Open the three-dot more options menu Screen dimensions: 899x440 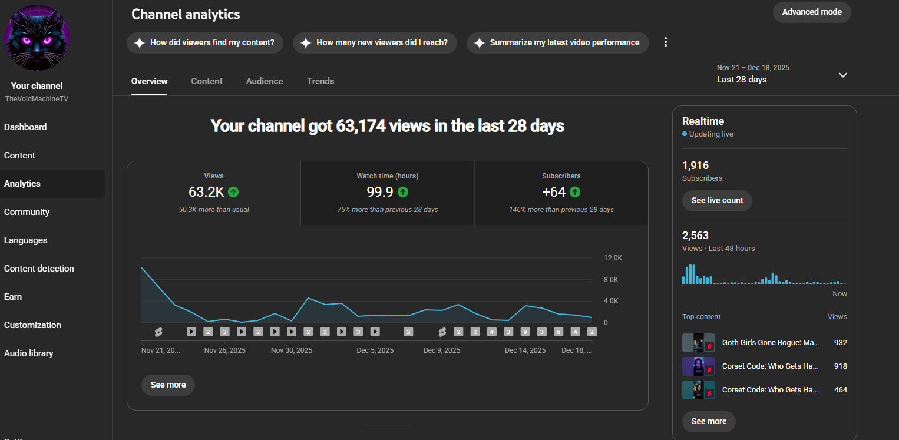(666, 42)
